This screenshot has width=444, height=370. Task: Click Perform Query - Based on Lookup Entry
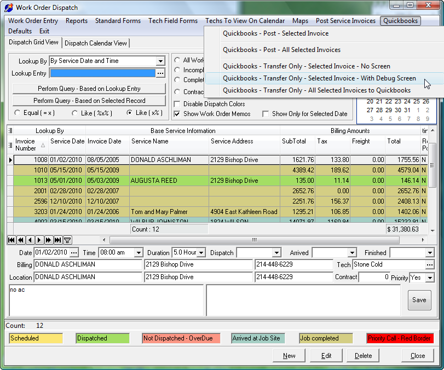pyautogui.click(x=89, y=89)
